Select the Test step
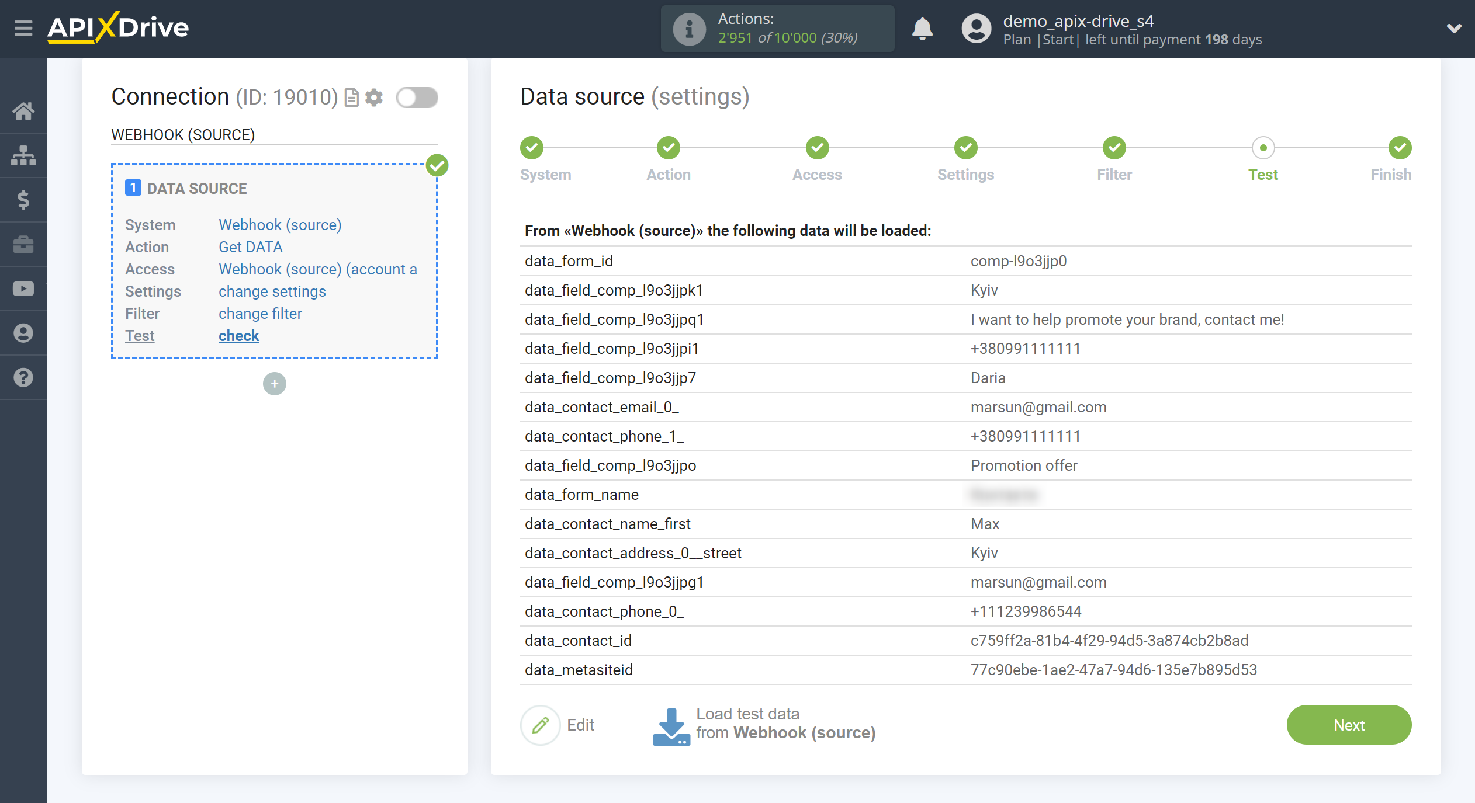Viewport: 1475px width, 803px height. click(1263, 148)
